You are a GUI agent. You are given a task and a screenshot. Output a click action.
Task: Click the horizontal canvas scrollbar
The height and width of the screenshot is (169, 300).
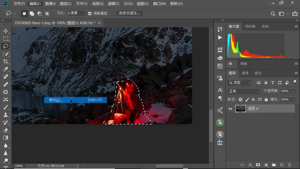(x=169, y=166)
